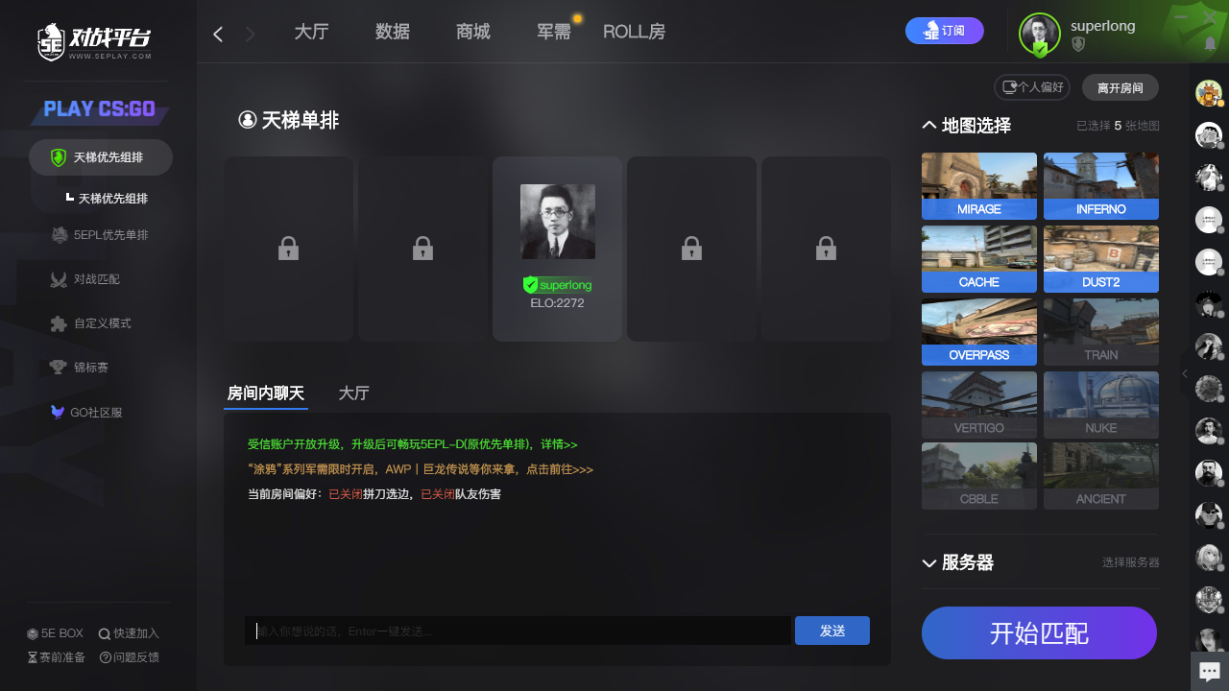Viewport: 1229px width, 691px height.
Task: Open the ROLL房 tab
Action: pyautogui.click(x=634, y=32)
